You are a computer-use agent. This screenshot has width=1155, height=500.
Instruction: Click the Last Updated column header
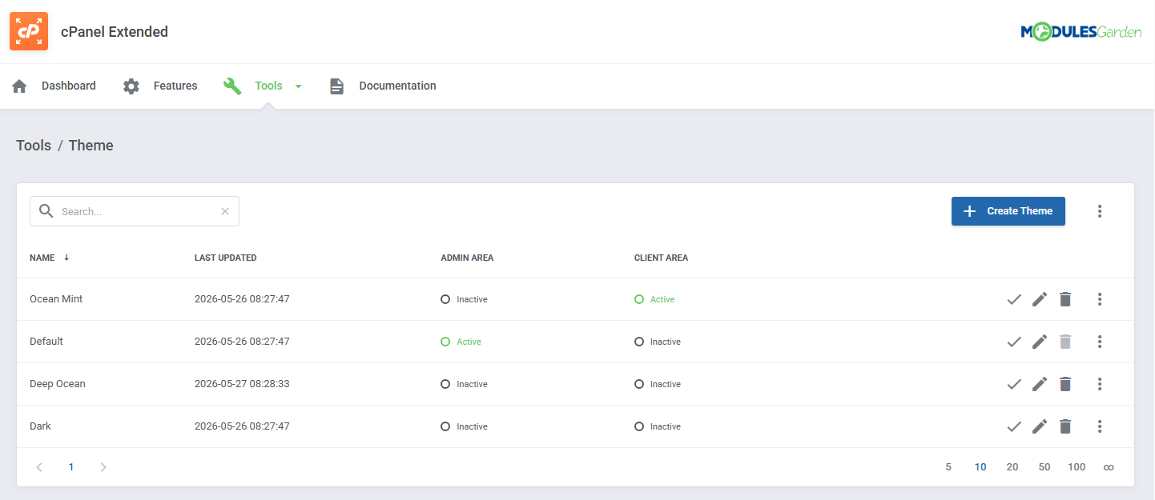226,258
